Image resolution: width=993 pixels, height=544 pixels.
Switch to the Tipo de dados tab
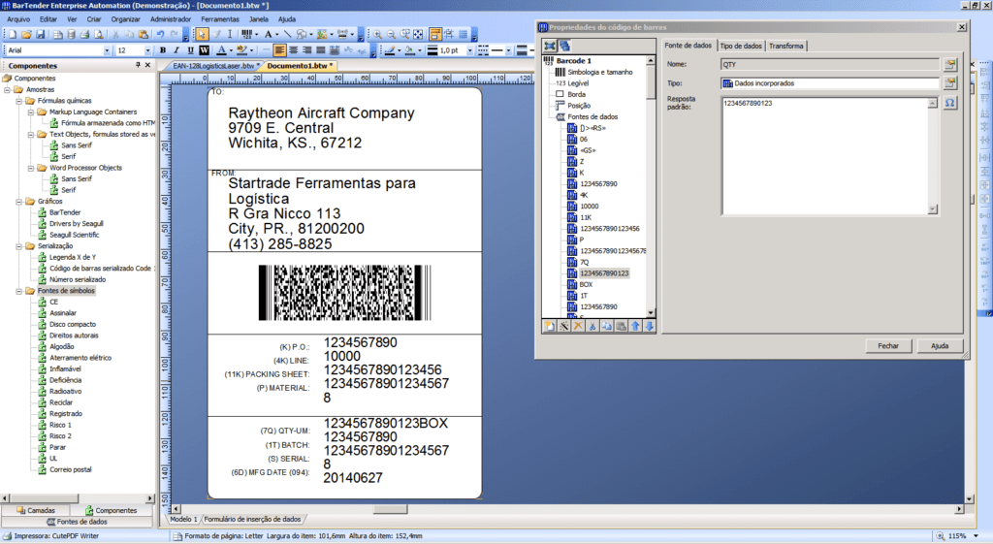pos(740,46)
